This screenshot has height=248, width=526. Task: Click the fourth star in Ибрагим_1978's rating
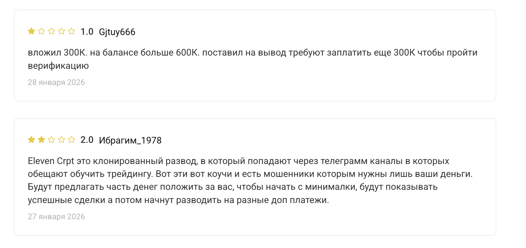click(x=61, y=140)
